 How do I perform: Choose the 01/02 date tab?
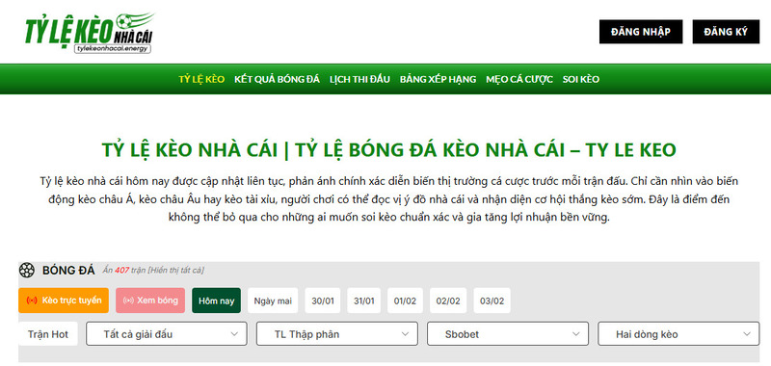point(405,301)
